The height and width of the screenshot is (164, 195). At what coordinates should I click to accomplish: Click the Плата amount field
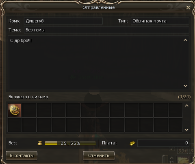click(x=163, y=143)
